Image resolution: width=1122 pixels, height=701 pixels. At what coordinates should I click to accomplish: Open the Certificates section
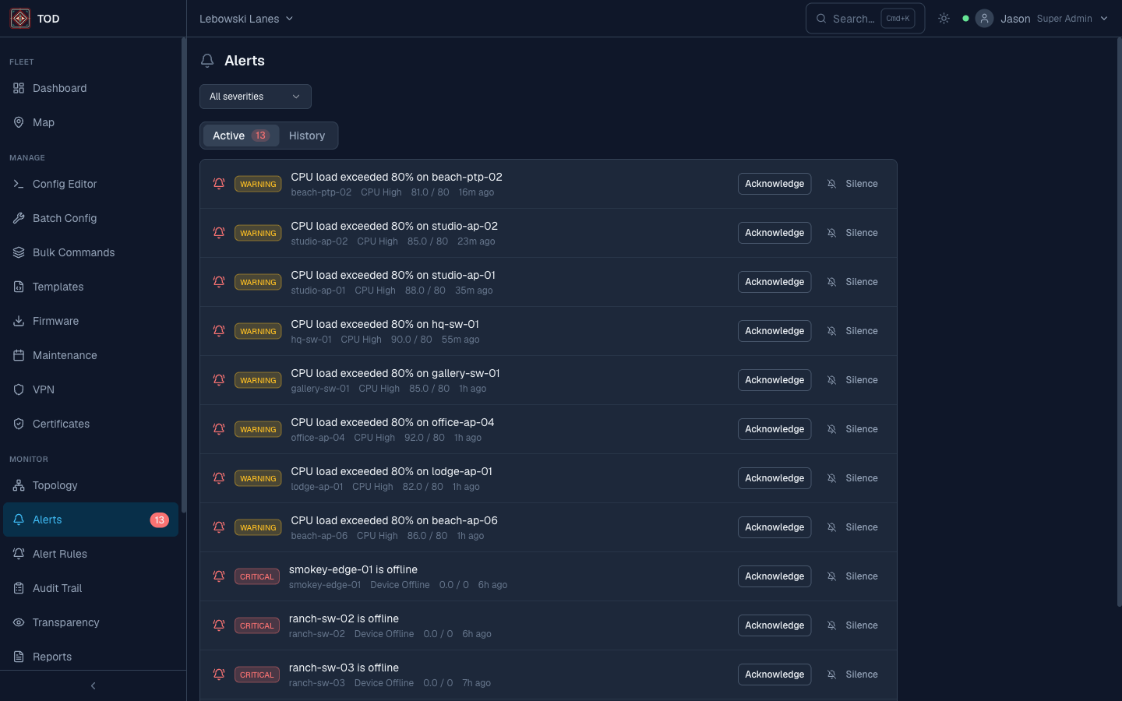[61, 424]
